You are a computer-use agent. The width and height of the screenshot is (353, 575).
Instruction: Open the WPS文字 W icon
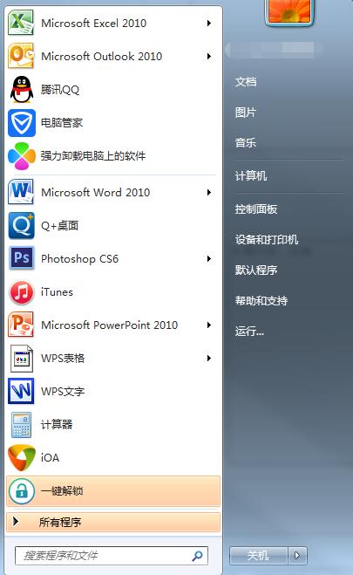(21, 391)
